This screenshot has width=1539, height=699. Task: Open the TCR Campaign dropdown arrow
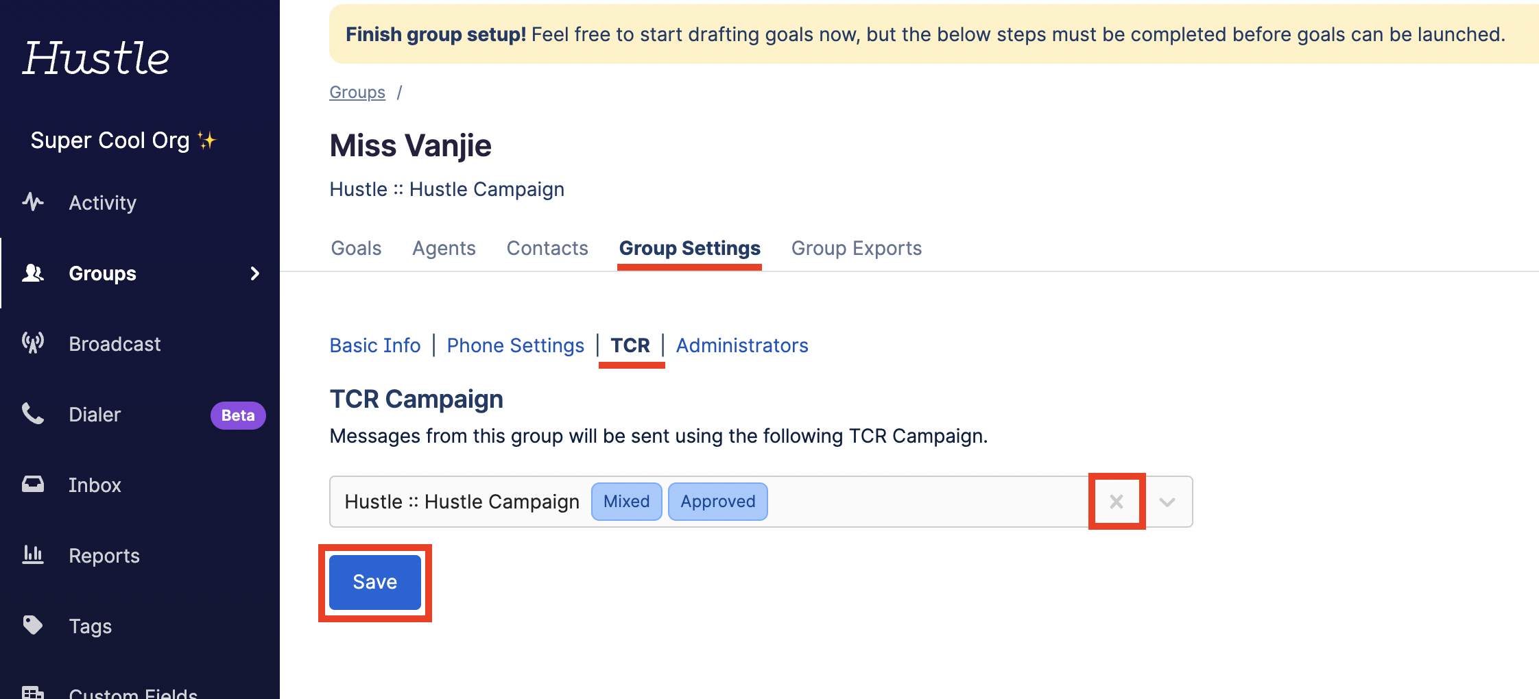(x=1167, y=502)
